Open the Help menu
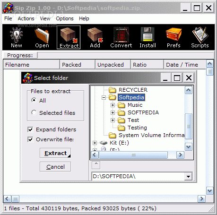 84,18
